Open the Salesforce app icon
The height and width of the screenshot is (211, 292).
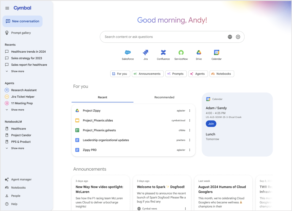(128, 52)
